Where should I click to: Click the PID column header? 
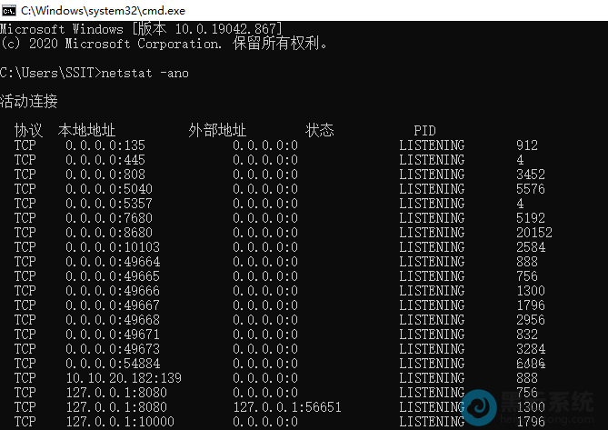[x=424, y=131]
